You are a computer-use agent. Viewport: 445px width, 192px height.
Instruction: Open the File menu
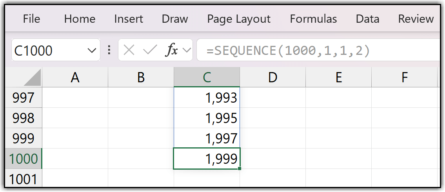click(x=32, y=19)
